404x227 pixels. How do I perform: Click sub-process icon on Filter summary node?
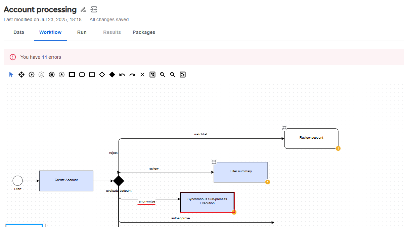[x=214, y=162]
